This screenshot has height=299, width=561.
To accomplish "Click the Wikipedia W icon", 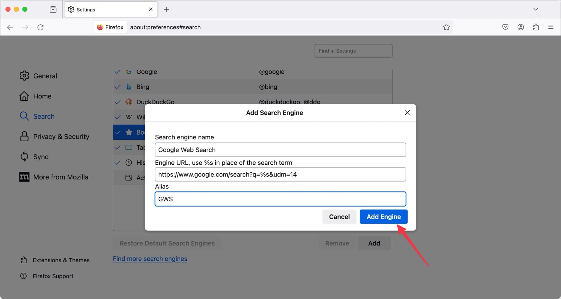I will 129,117.
